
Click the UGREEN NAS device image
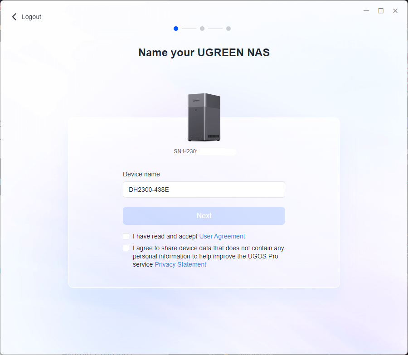point(204,117)
